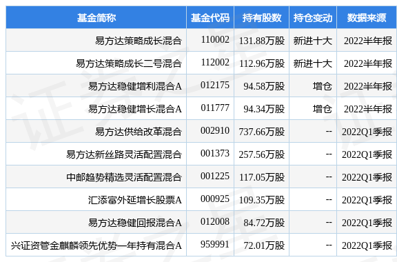Click holdings value 72.01万股

point(264,245)
